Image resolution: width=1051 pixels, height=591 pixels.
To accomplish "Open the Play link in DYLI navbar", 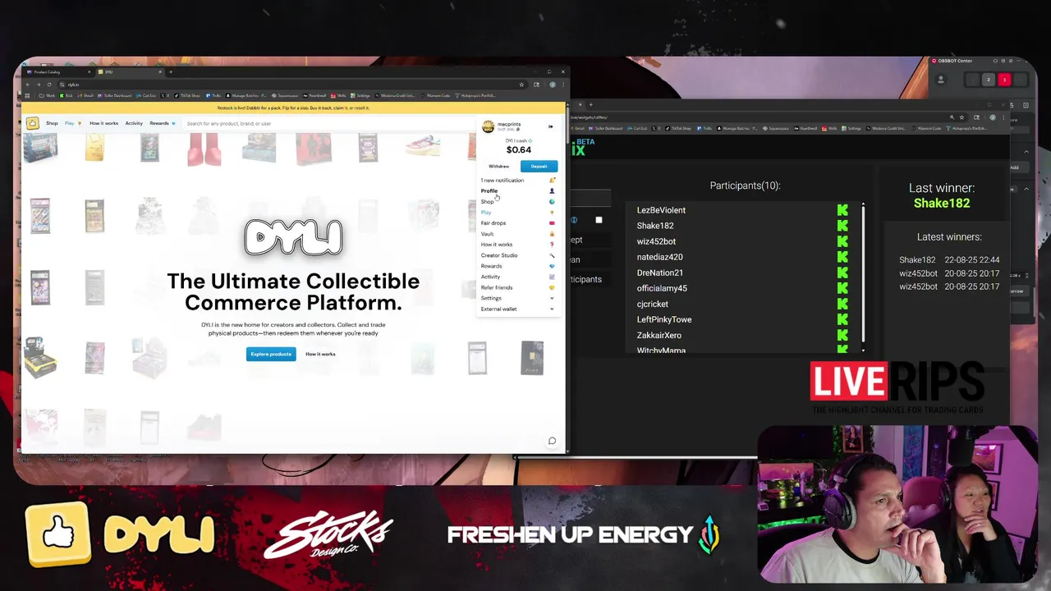I will 71,123.
